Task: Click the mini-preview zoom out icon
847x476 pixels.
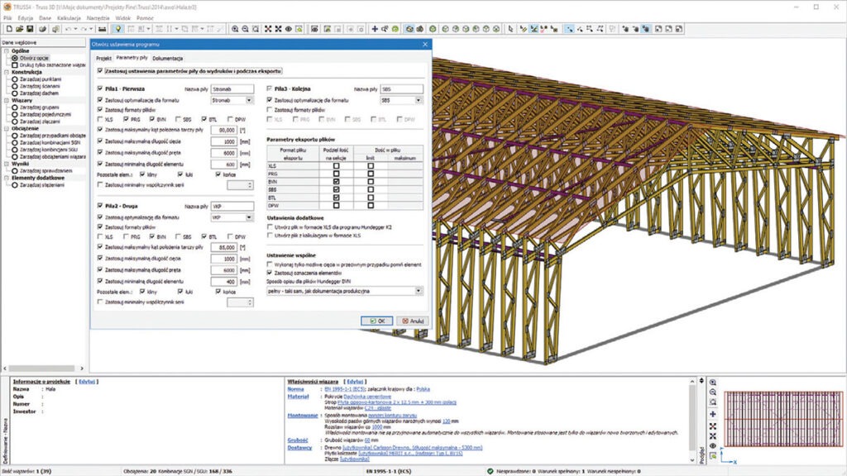Action: pos(712,393)
